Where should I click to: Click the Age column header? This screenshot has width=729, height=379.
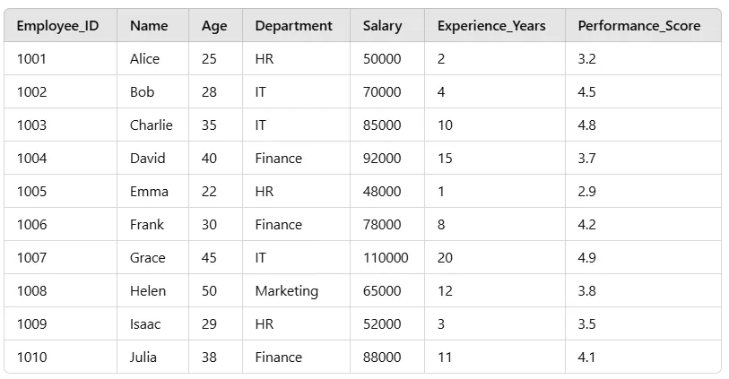[214, 26]
